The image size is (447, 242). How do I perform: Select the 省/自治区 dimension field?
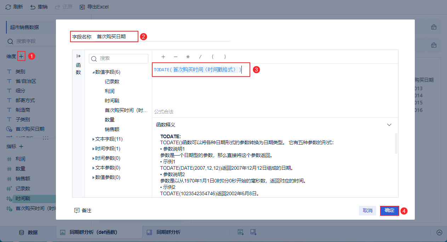(x=26, y=81)
